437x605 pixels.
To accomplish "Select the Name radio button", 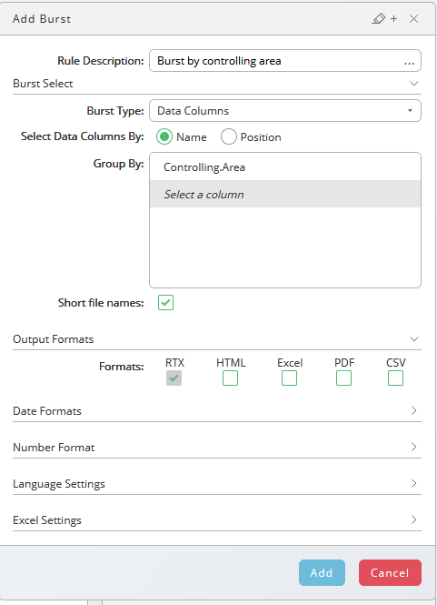I will click(164, 137).
